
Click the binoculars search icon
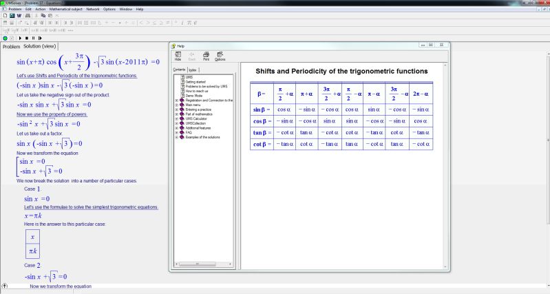(28, 16)
